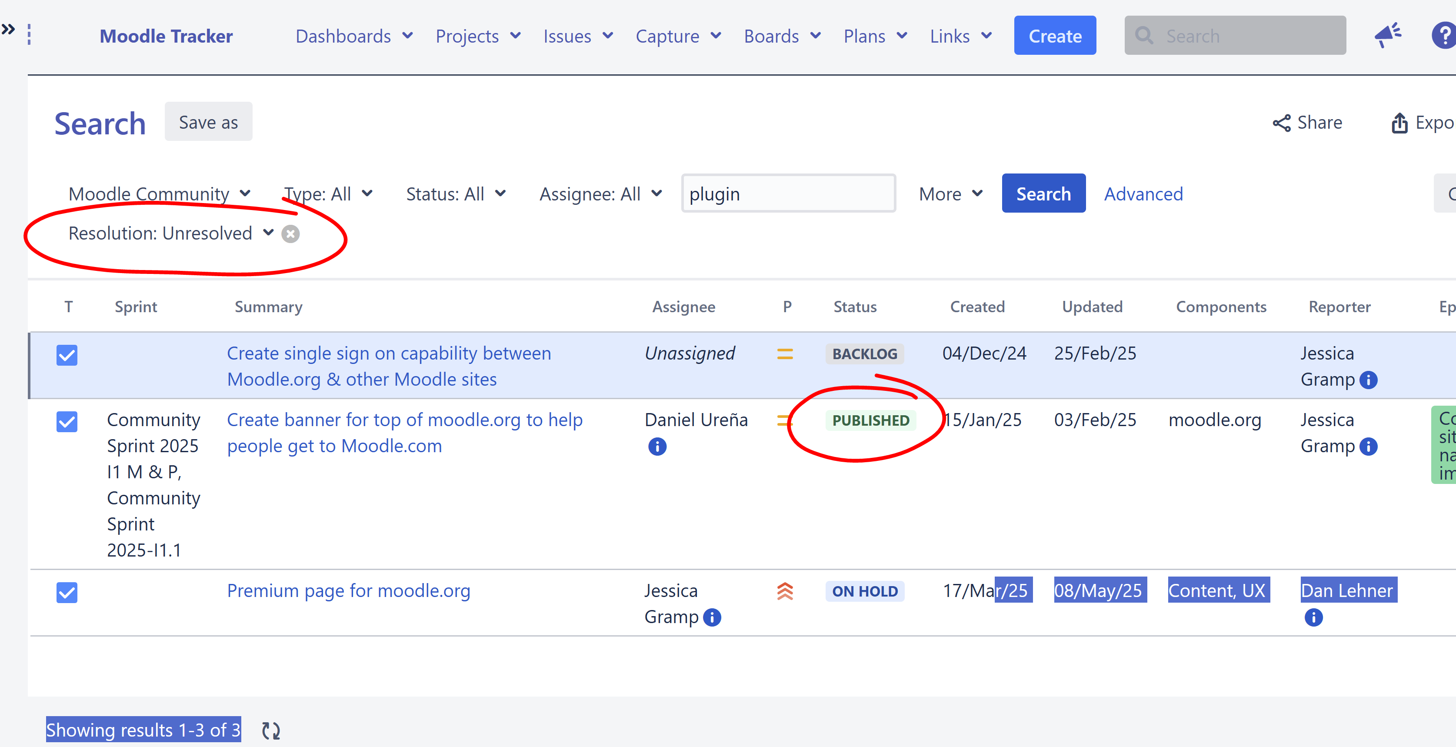Open info icon next to Dan Lehner
The image size is (1456, 747).
tap(1313, 617)
